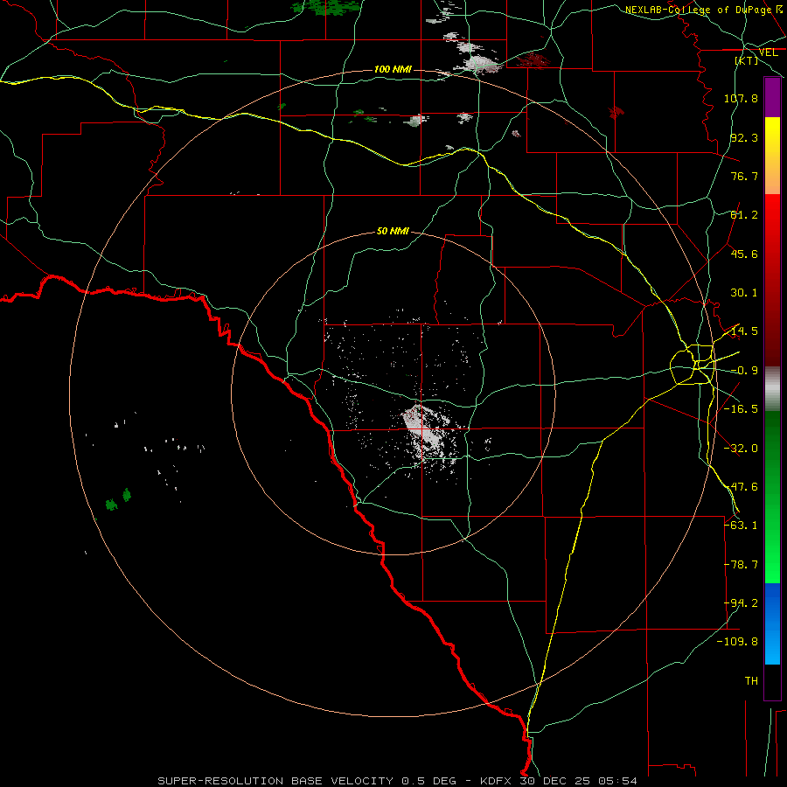The image size is (787, 787).
Task: Click the 61.2 legend value
Action: (x=744, y=215)
